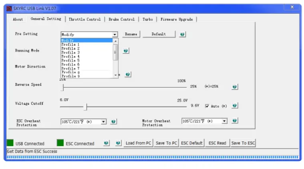Switch to the Throttle Control tab
Viewport: 304px width, 169px height.
(x=85, y=19)
